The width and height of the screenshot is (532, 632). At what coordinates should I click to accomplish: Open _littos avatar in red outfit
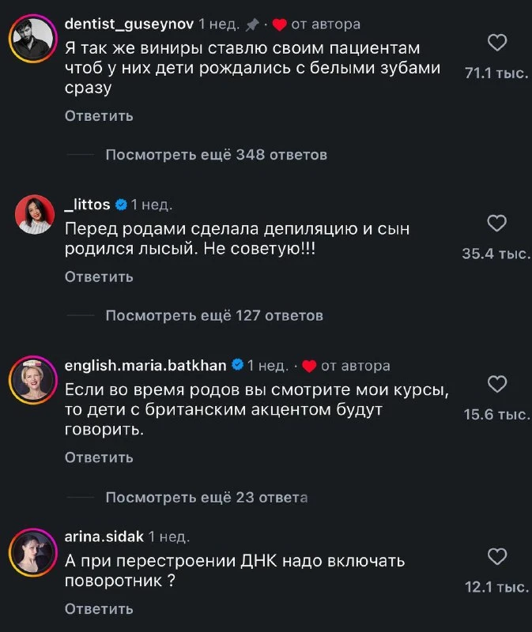coord(32,214)
